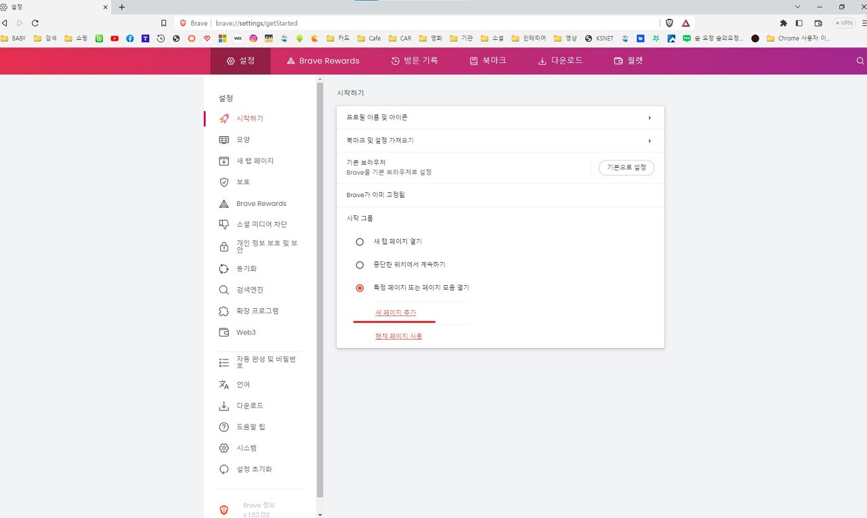Image resolution: width=867 pixels, height=518 pixels.
Task: Click the 기본으로 설정 button
Action: point(627,167)
